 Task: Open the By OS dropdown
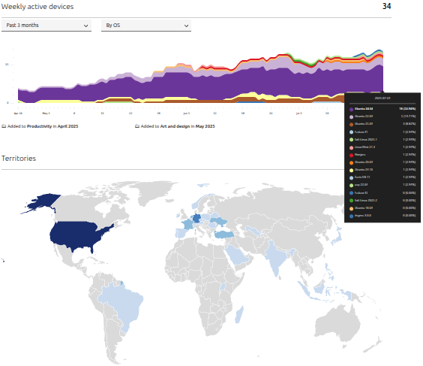click(146, 25)
